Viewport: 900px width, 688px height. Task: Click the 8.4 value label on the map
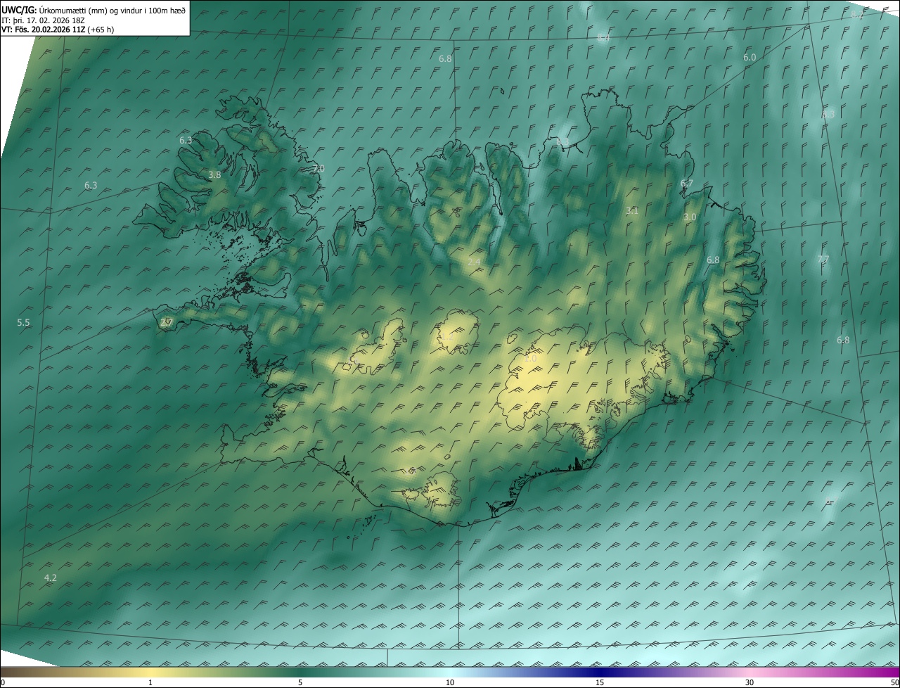point(603,37)
